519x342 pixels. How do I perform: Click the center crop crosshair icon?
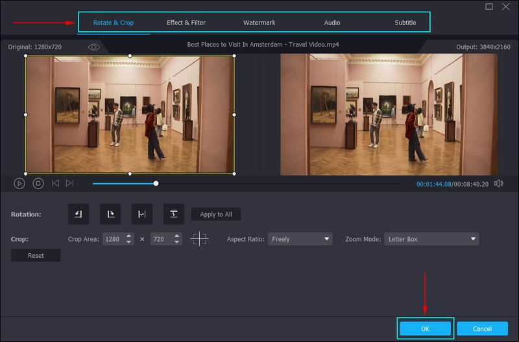(x=199, y=239)
